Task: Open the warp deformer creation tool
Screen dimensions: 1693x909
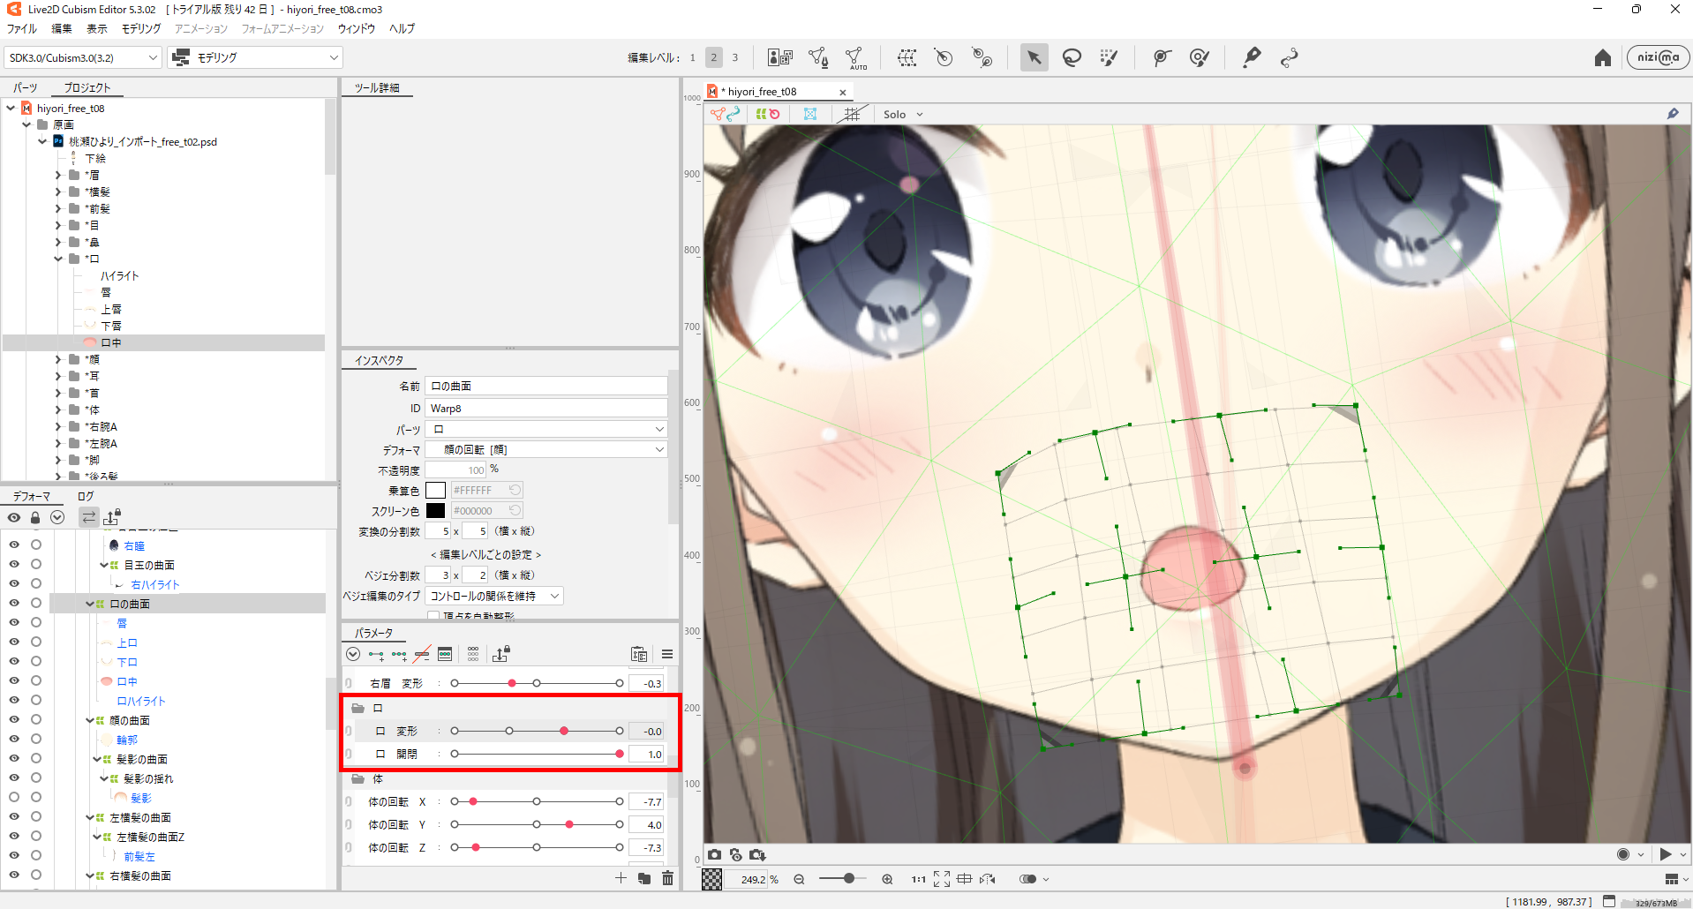Action: point(907,57)
